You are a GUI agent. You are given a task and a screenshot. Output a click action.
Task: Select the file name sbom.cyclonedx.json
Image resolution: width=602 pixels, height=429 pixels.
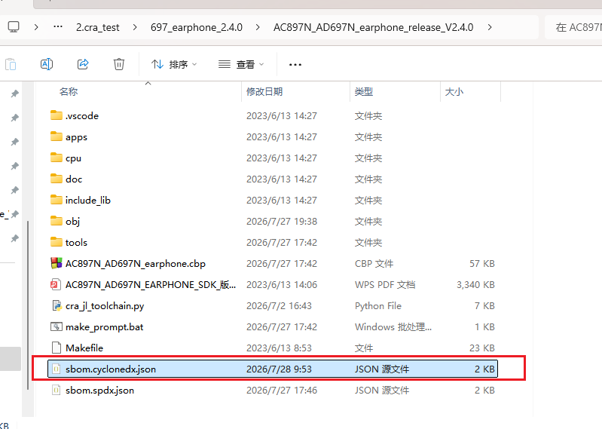point(111,369)
